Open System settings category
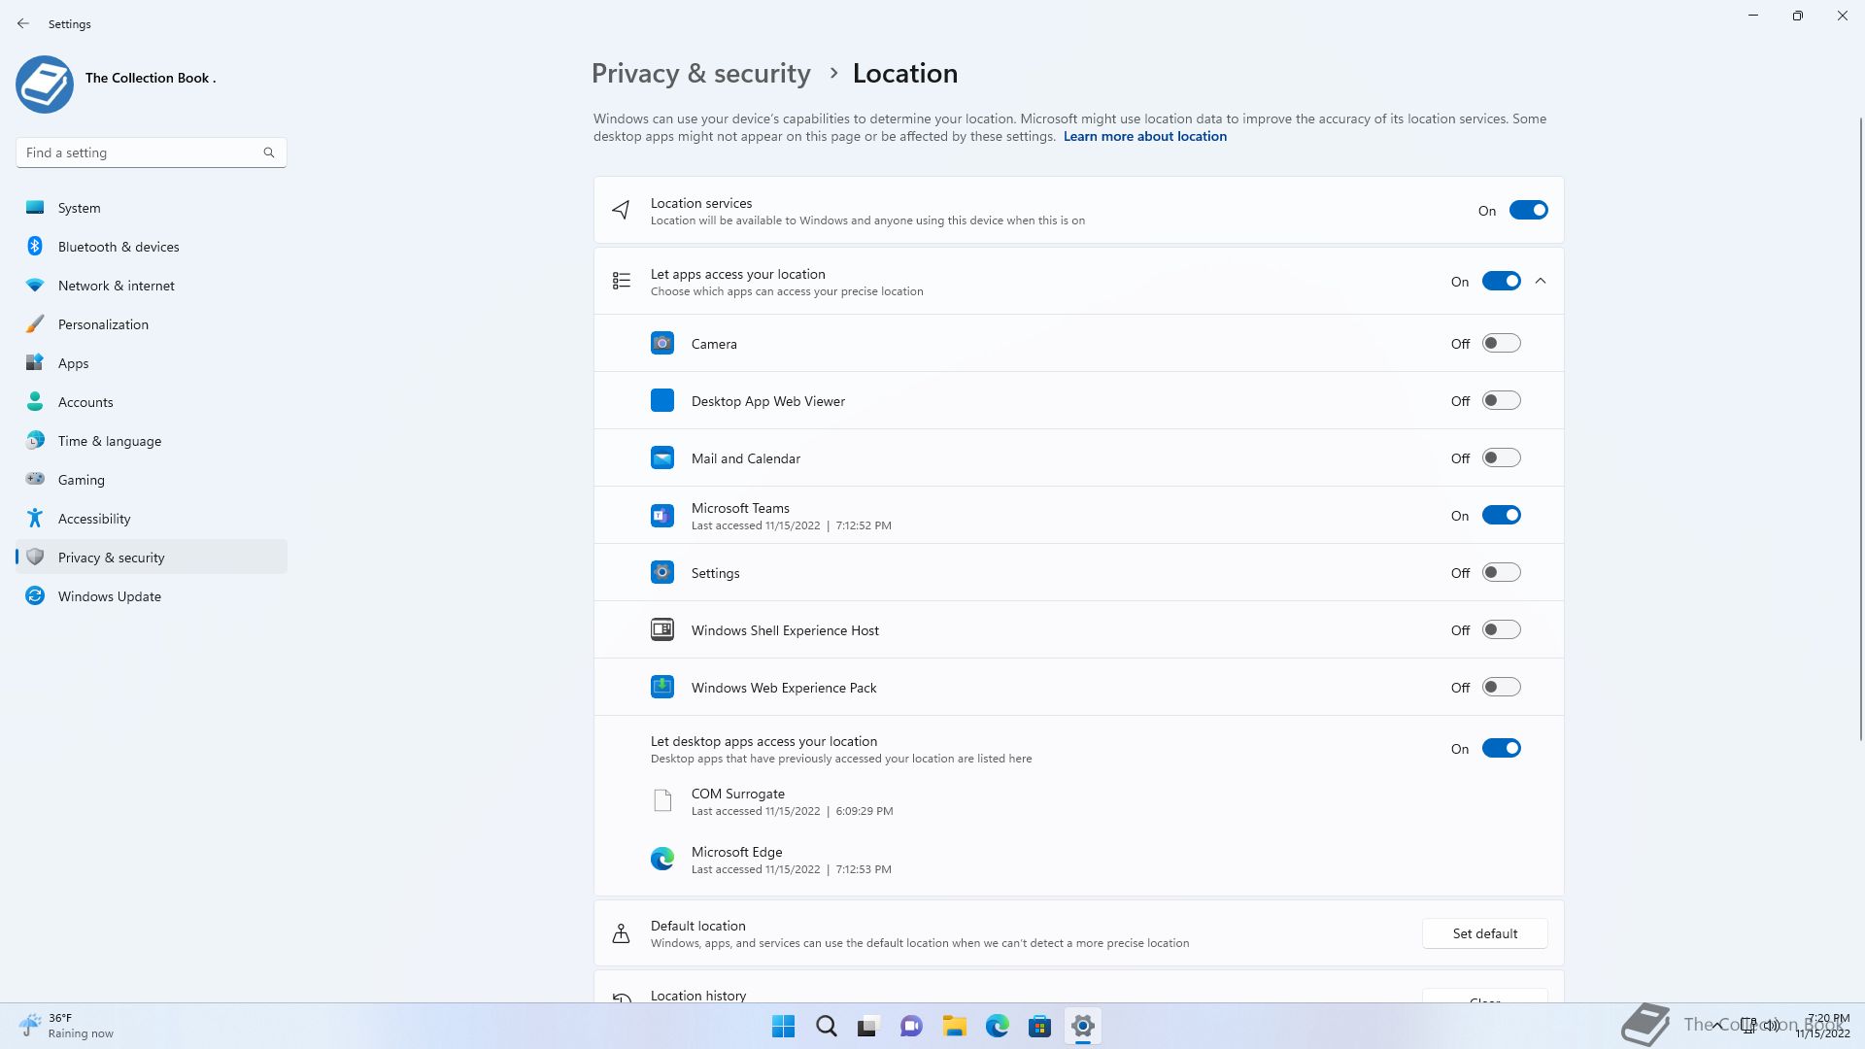This screenshot has width=1865, height=1049. point(152,208)
